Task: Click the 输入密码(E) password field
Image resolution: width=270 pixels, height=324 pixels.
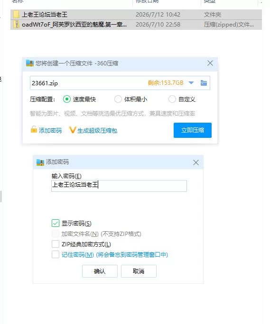Action: point(119,186)
